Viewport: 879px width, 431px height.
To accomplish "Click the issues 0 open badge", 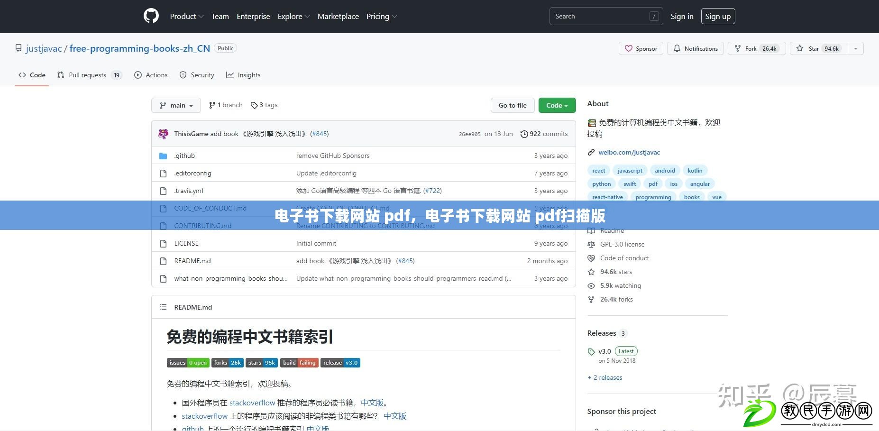I will (188, 363).
